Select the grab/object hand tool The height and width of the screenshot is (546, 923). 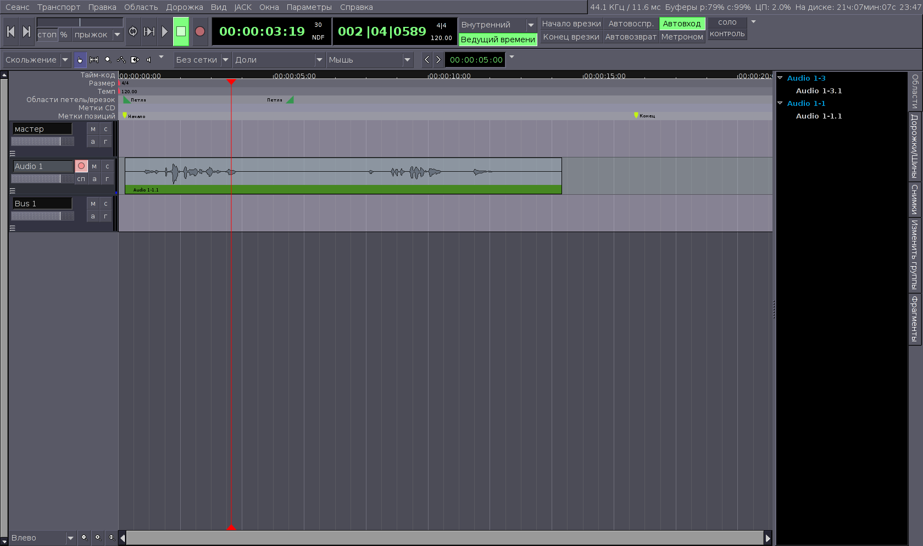(80, 60)
